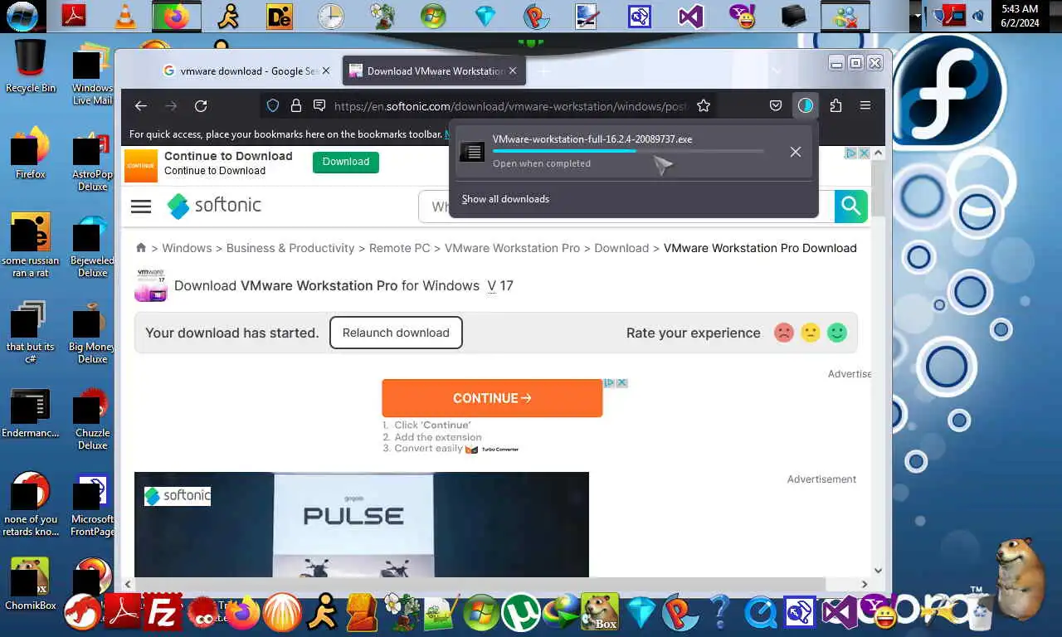Screen dimensions: 1062x637
Task: Open the Remote PC breadcrumb link
Action: [400, 248]
